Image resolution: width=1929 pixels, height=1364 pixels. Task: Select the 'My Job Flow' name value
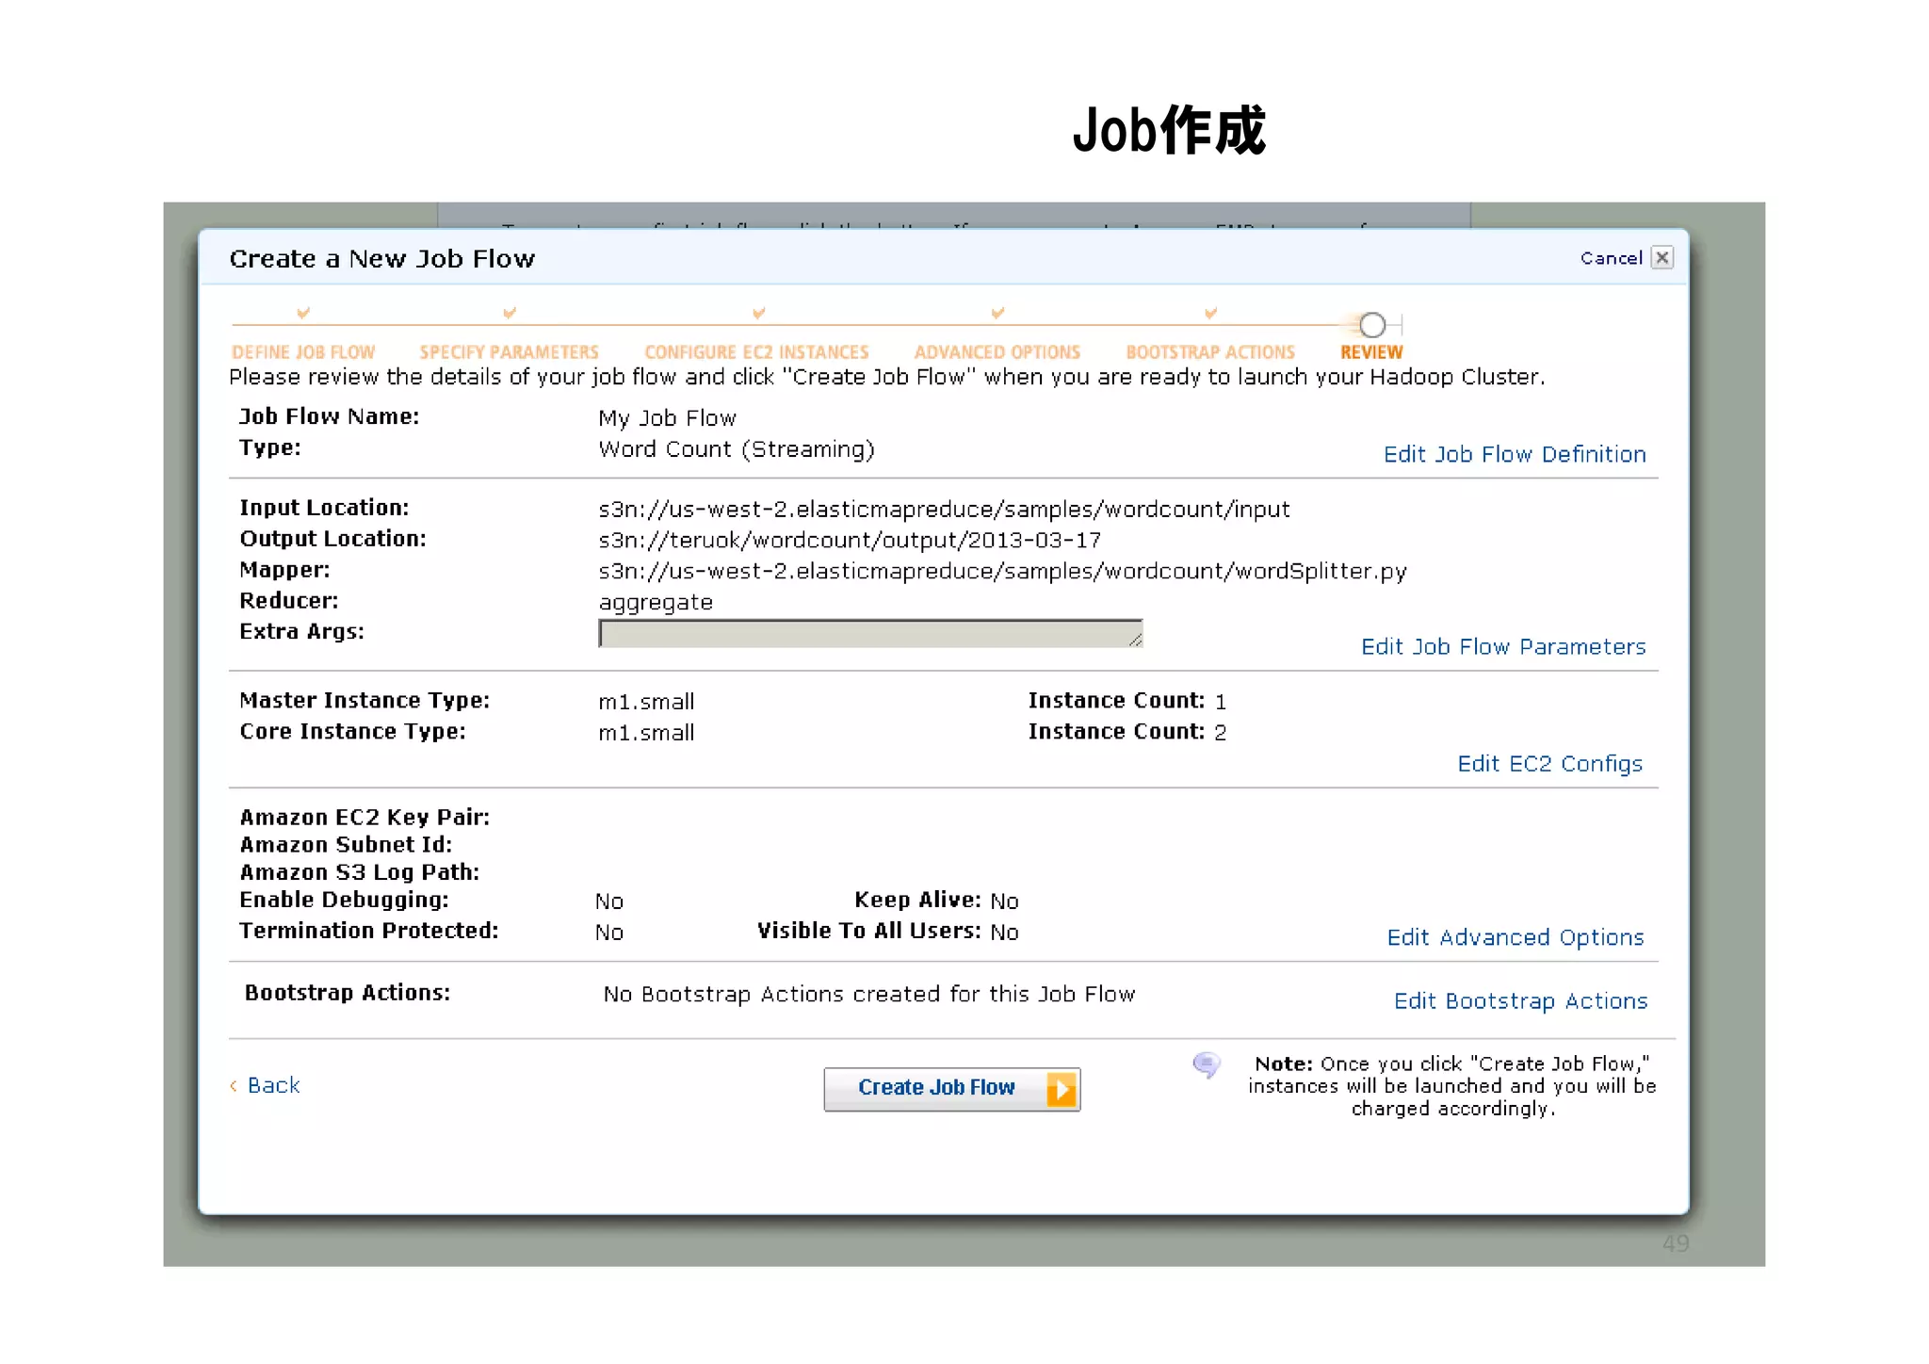[667, 418]
